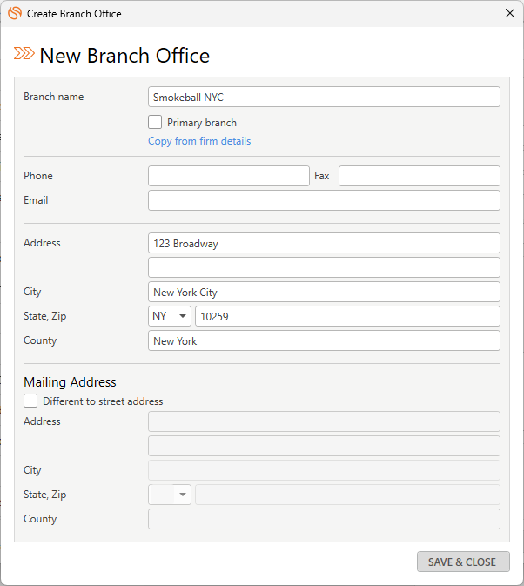The image size is (524, 586).
Task: Open the NY state dropdown
Action: pos(170,316)
